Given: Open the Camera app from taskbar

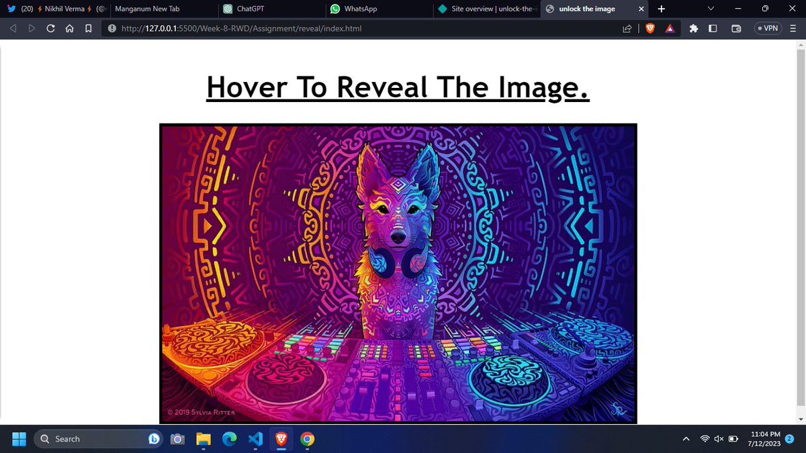Looking at the screenshot, I should (x=177, y=439).
